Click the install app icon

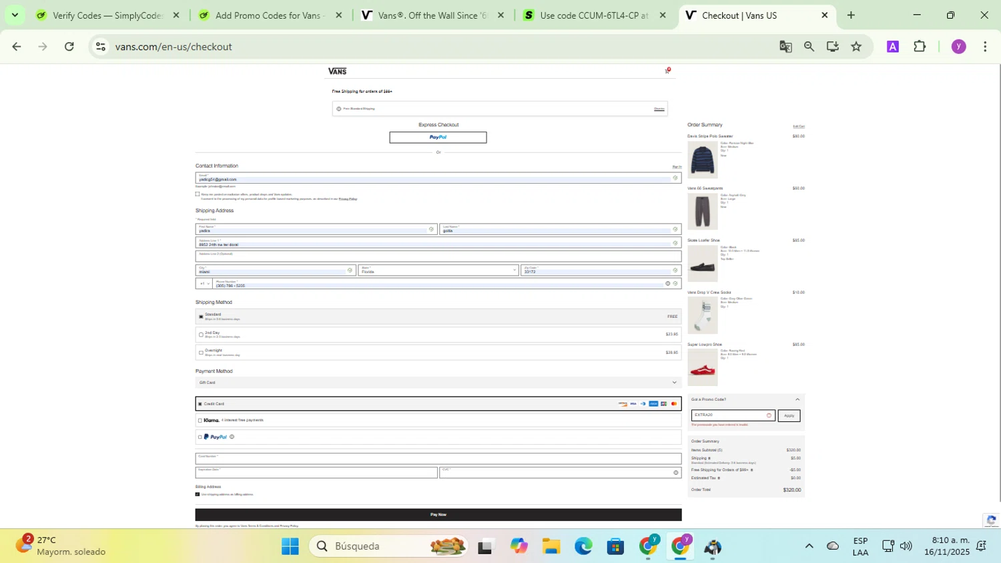pos(832,47)
